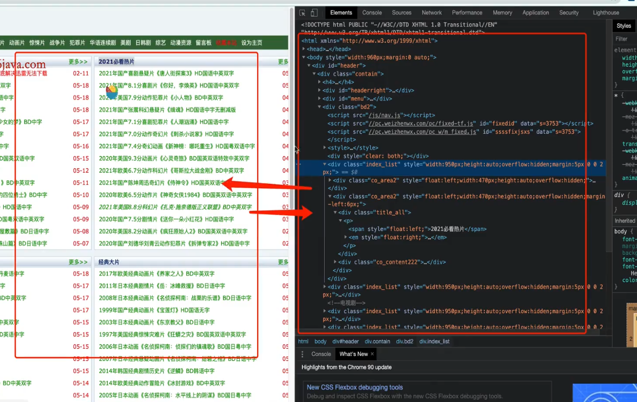Open 《养家之人》 movie link
Screen dimensions: 637x402
(x=157, y=274)
